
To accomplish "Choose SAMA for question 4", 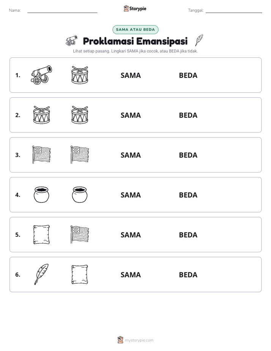I will click(131, 195).
